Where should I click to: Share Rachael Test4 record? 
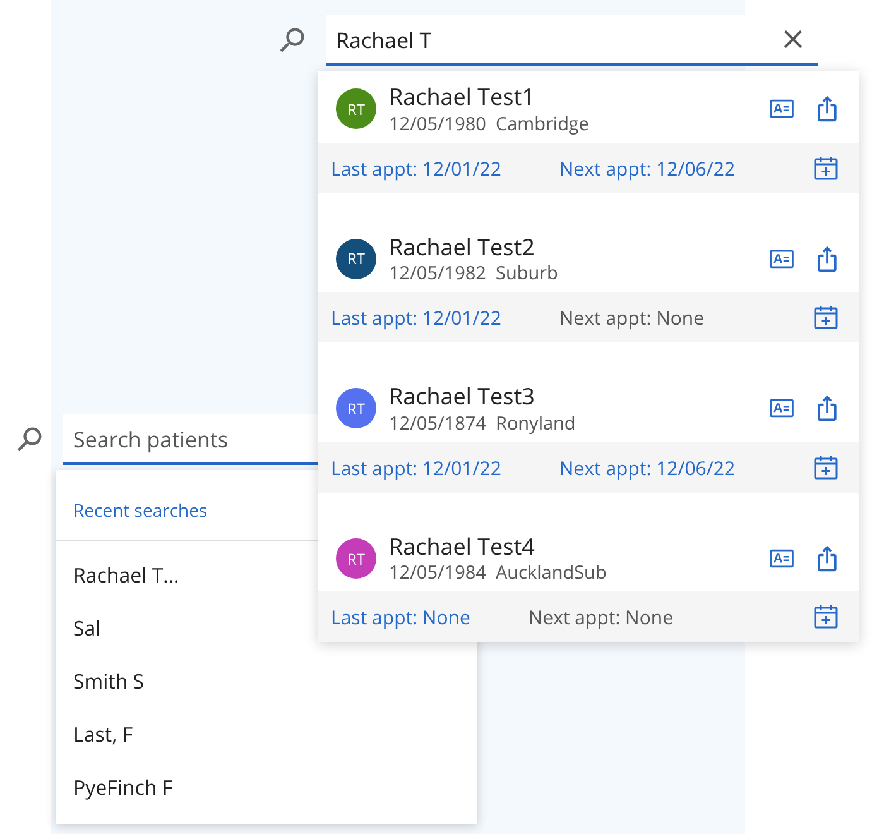[827, 559]
